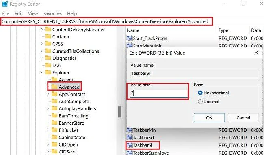Click the AutoComplete folder icon
This screenshot has height=155, width=264.
tap(54, 101)
